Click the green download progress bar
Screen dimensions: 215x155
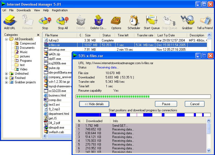[x=143, y=97]
